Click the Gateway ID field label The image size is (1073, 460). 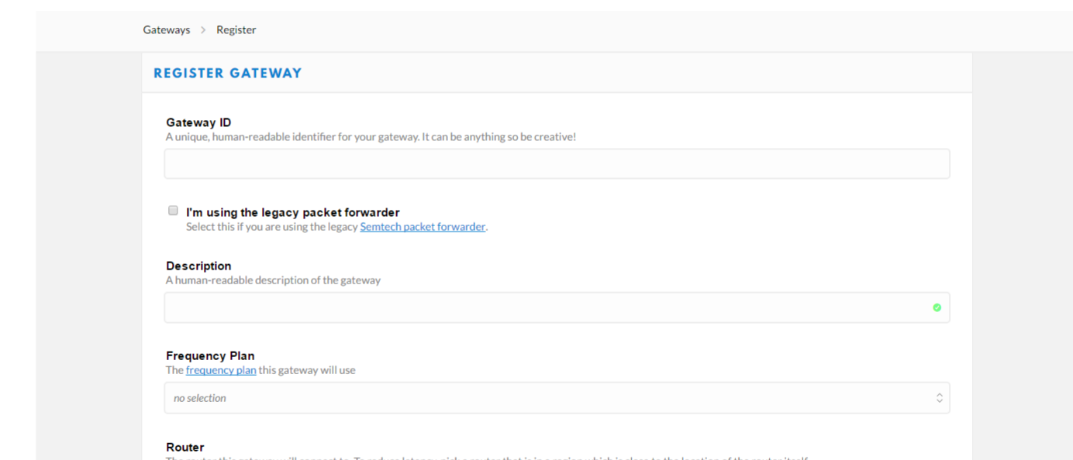coord(198,122)
